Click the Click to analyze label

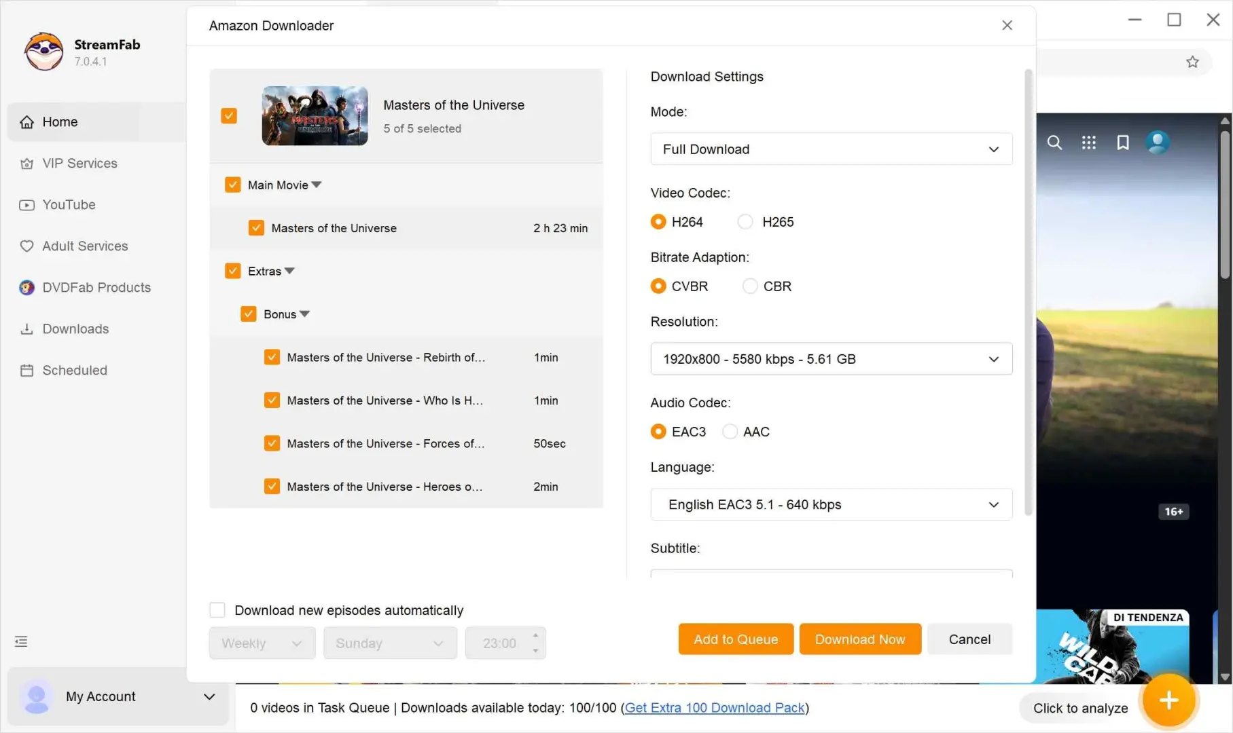tap(1080, 709)
